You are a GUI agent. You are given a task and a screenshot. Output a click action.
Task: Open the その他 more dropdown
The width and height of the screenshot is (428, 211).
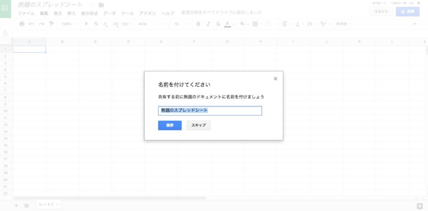pos(343,24)
